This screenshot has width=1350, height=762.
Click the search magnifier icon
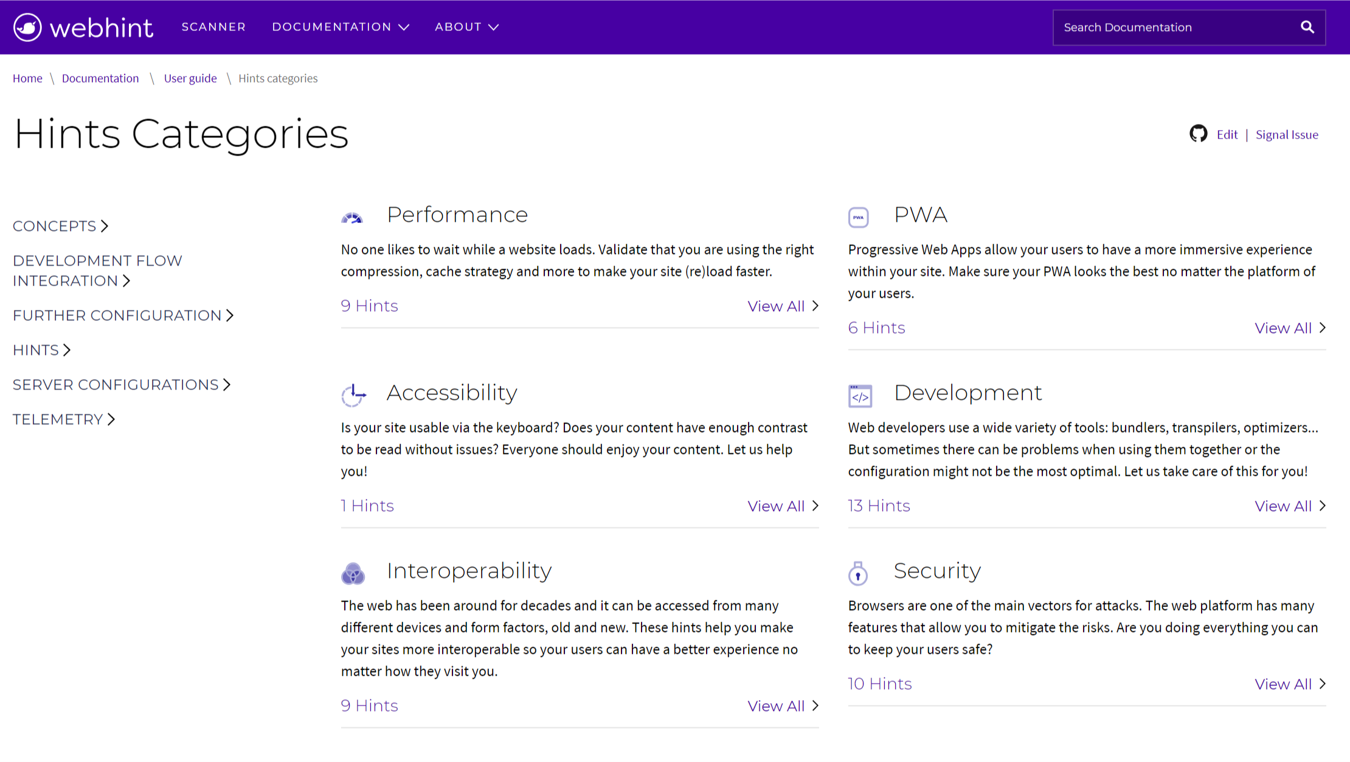(1307, 27)
